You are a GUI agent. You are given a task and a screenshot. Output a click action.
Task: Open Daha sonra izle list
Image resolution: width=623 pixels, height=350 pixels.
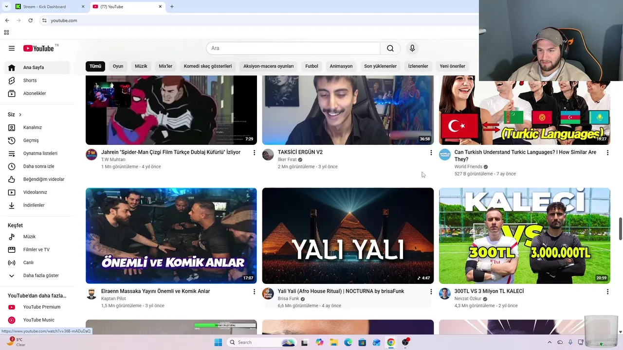[37, 166]
